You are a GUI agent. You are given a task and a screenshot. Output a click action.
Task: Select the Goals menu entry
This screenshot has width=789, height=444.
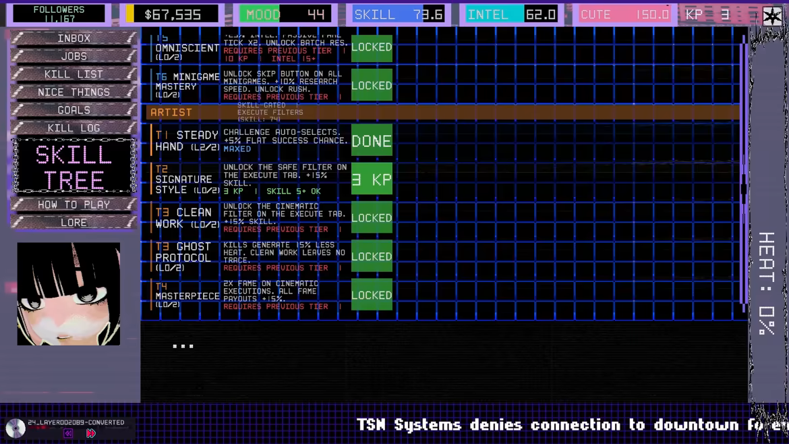pyautogui.click(x=74, y=110)
